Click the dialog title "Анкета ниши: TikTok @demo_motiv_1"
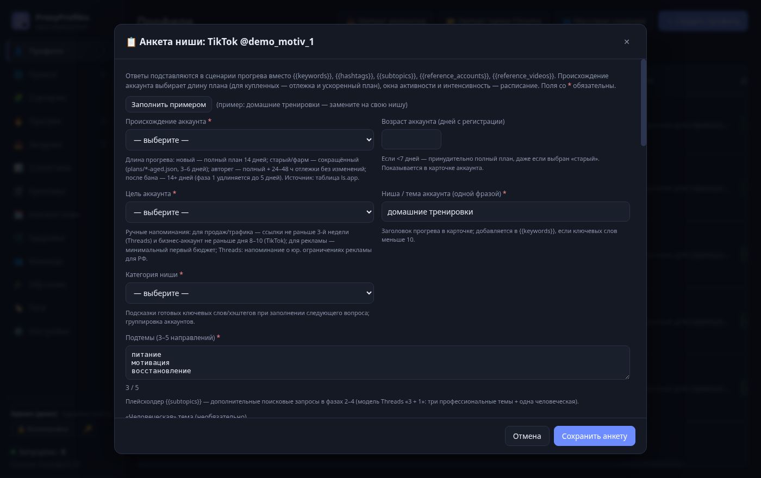 tap(220, 42)
